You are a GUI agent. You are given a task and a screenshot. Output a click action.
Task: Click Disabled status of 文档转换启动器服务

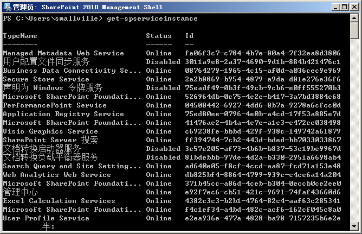point(163,149)
